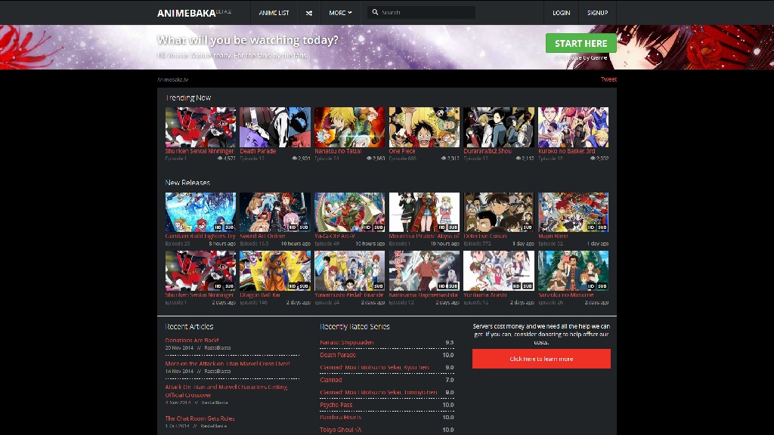The image size is (774, 435).
Task: Click the green START HERE button
Action: (581, 43)
